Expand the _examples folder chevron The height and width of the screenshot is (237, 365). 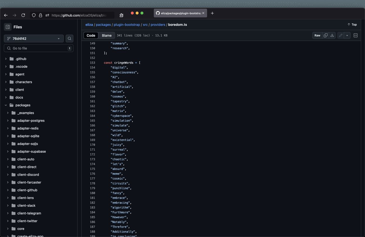pyautogui.click(x=8, y=113)
